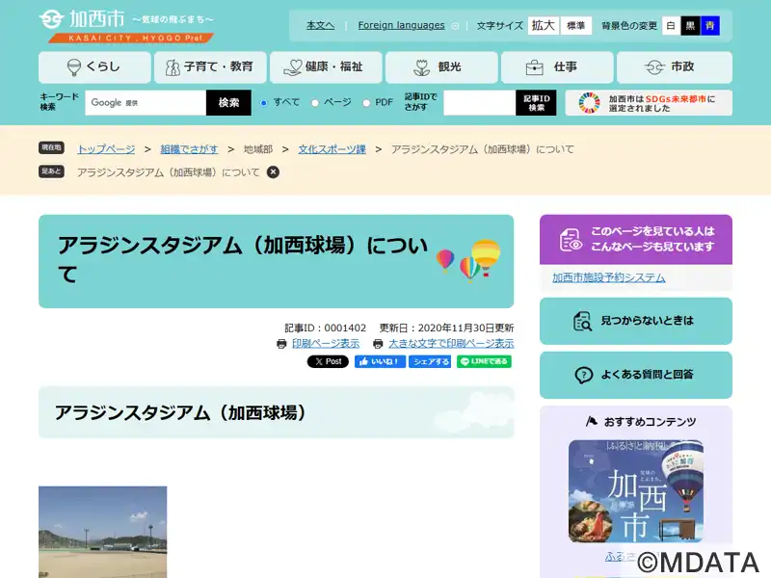
Task: Select the すべて search radio button
Action: tap(264, 103)
